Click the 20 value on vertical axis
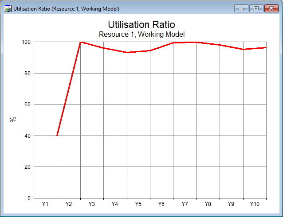Viewport: 283px width, 217px height. click(27, 167)
